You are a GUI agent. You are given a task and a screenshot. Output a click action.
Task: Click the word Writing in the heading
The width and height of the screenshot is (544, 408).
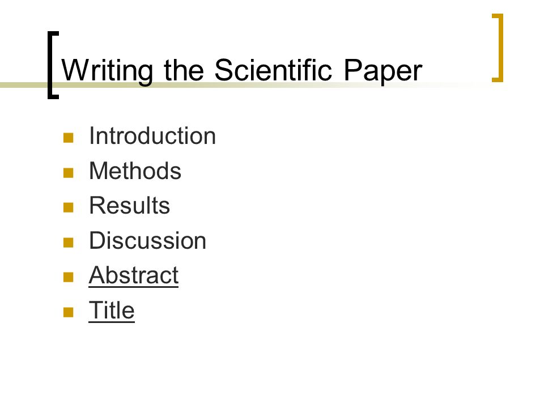click(107, 71)
